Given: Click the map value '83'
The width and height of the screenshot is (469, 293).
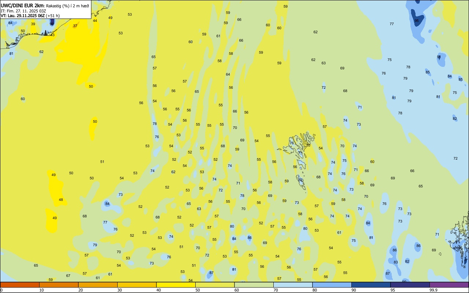Looking at the screenshot, I should pyautogui.click(x=396, y=262).
